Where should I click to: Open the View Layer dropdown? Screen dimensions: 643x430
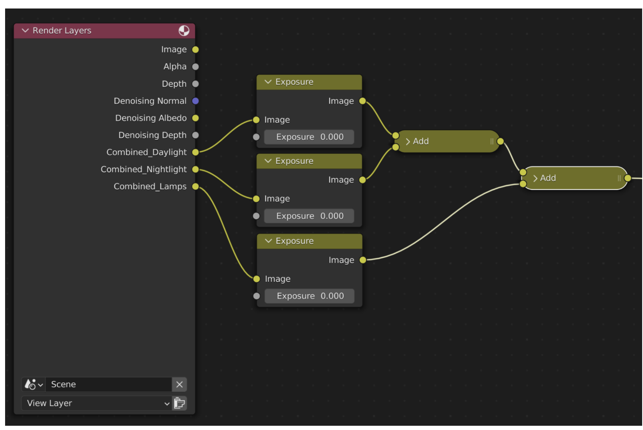(x=97, y=403)
